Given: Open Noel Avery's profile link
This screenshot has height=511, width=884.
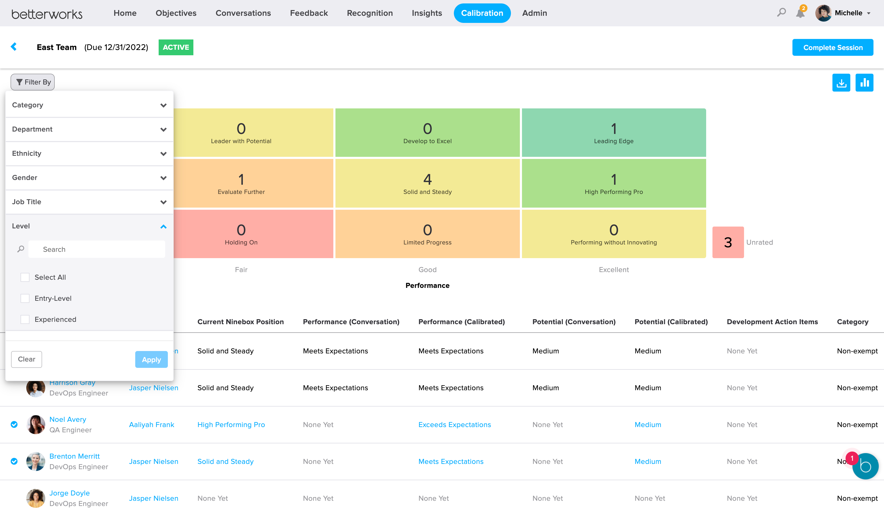Looking at the screenshot, I should coord(67,419).
